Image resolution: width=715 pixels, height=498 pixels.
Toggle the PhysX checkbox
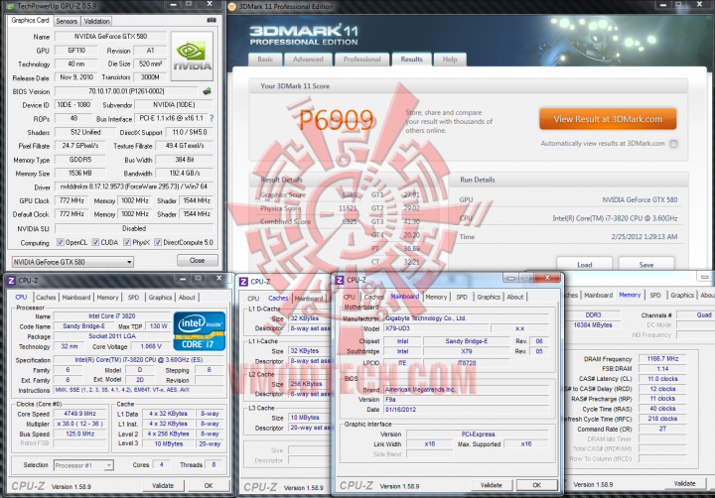point(127,242)
